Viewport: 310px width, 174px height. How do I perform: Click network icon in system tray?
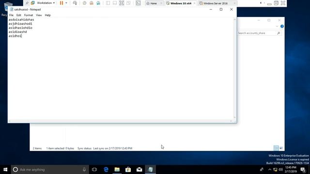(275, 170)
